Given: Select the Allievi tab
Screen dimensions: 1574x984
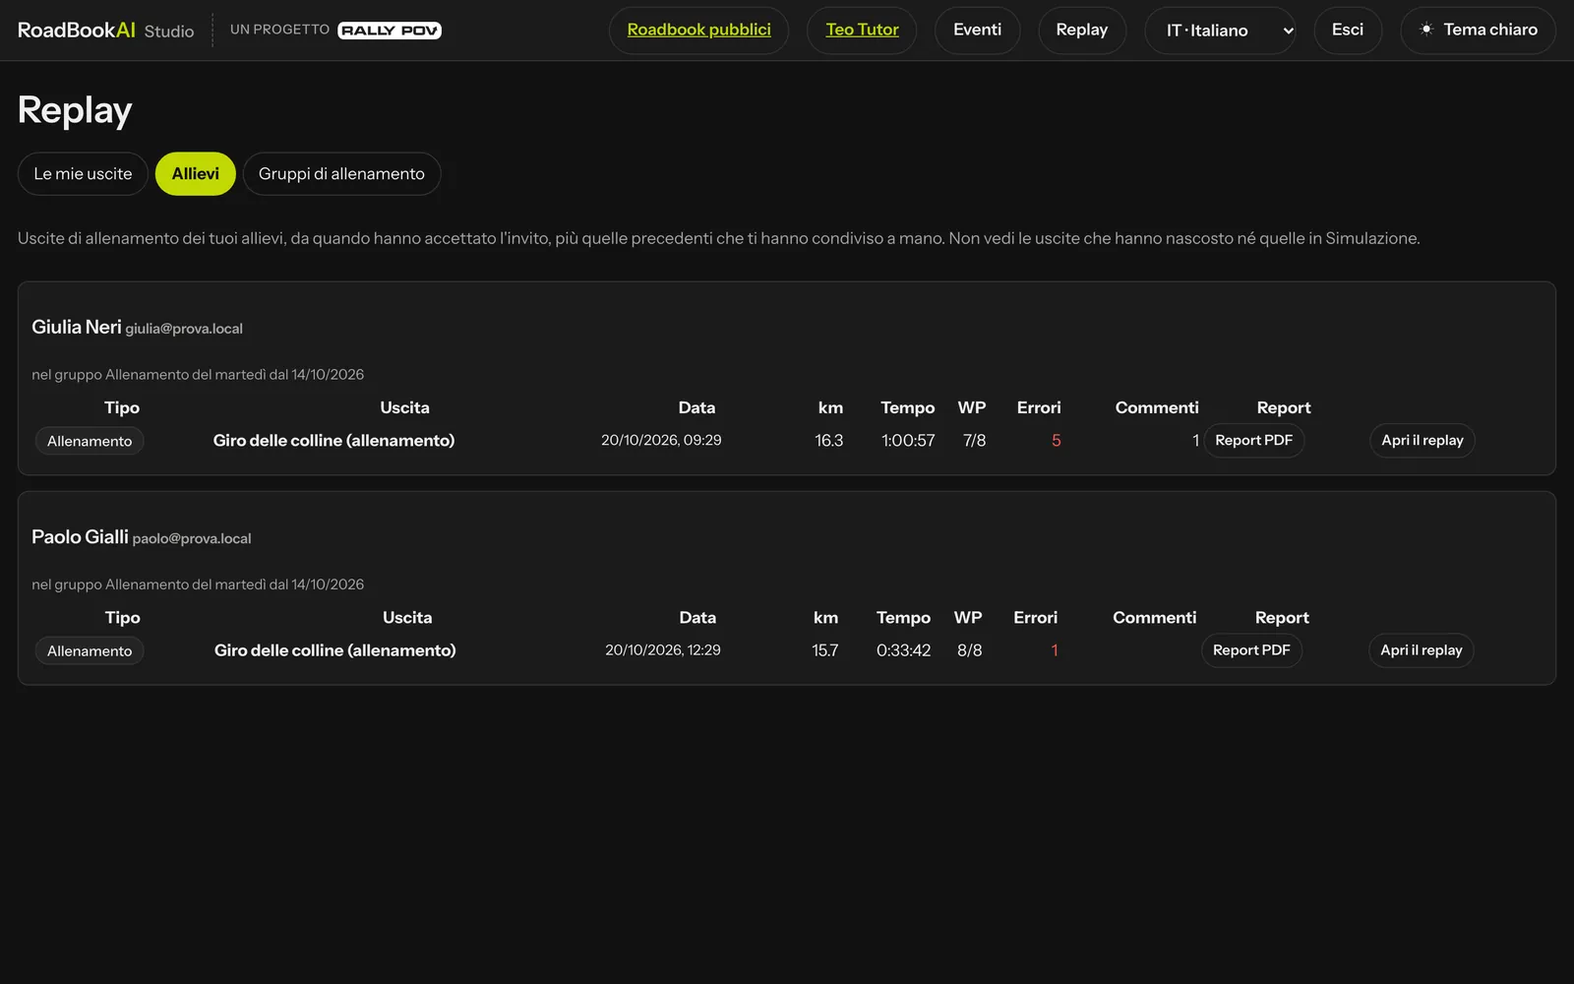Looking at the screenshot, I should click(196, 174).
